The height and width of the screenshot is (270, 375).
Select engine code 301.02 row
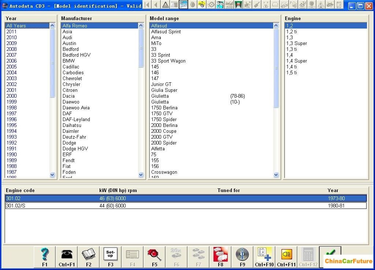click(x=186, y=198)
